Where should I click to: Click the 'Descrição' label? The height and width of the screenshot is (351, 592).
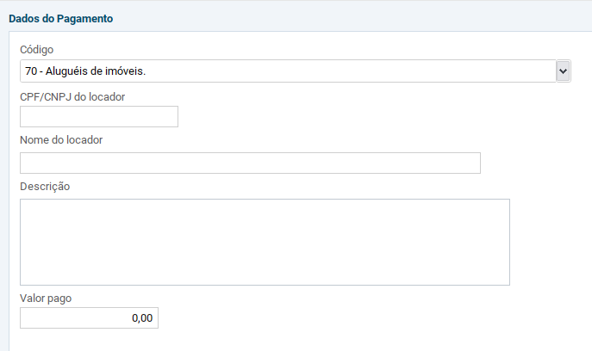45,187
